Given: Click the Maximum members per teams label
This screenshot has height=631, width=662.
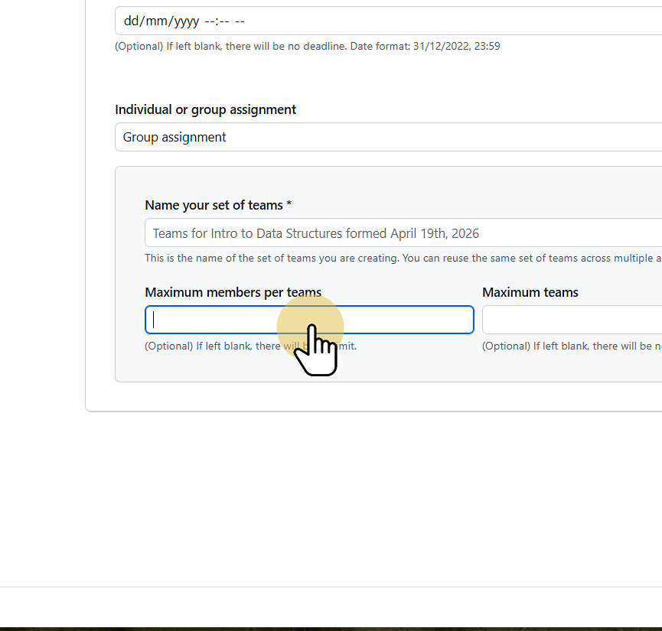Looking at the screenshot, I should [x=233, y=292].
